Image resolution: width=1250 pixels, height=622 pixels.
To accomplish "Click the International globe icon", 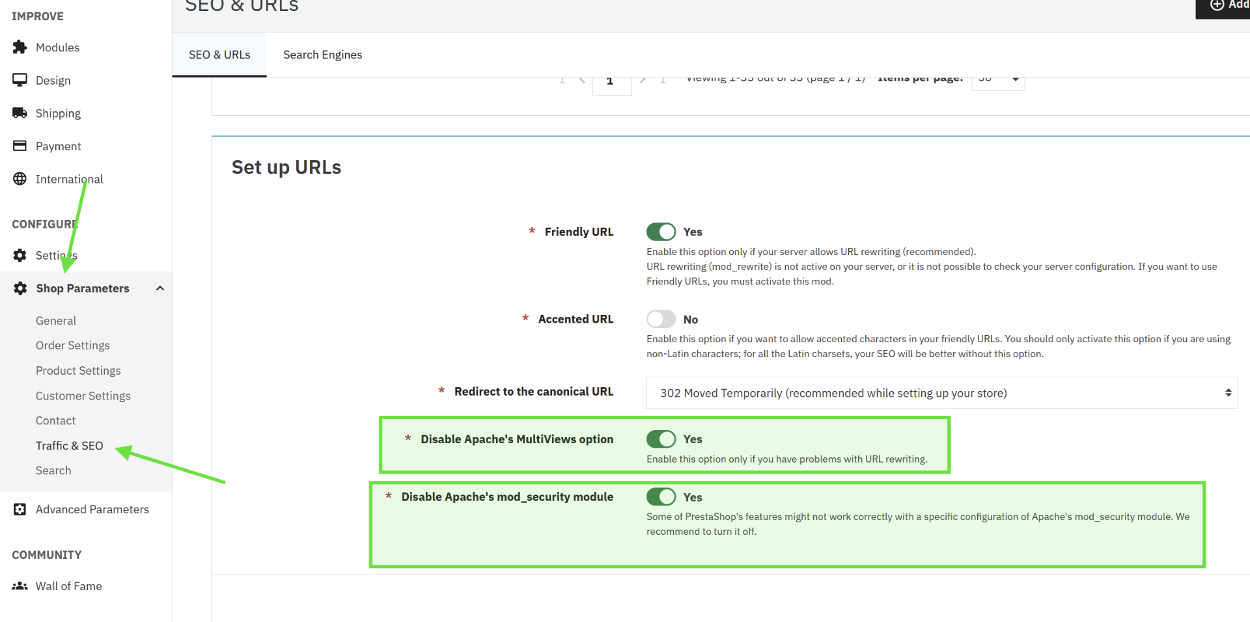I will (x=20, y=178).
